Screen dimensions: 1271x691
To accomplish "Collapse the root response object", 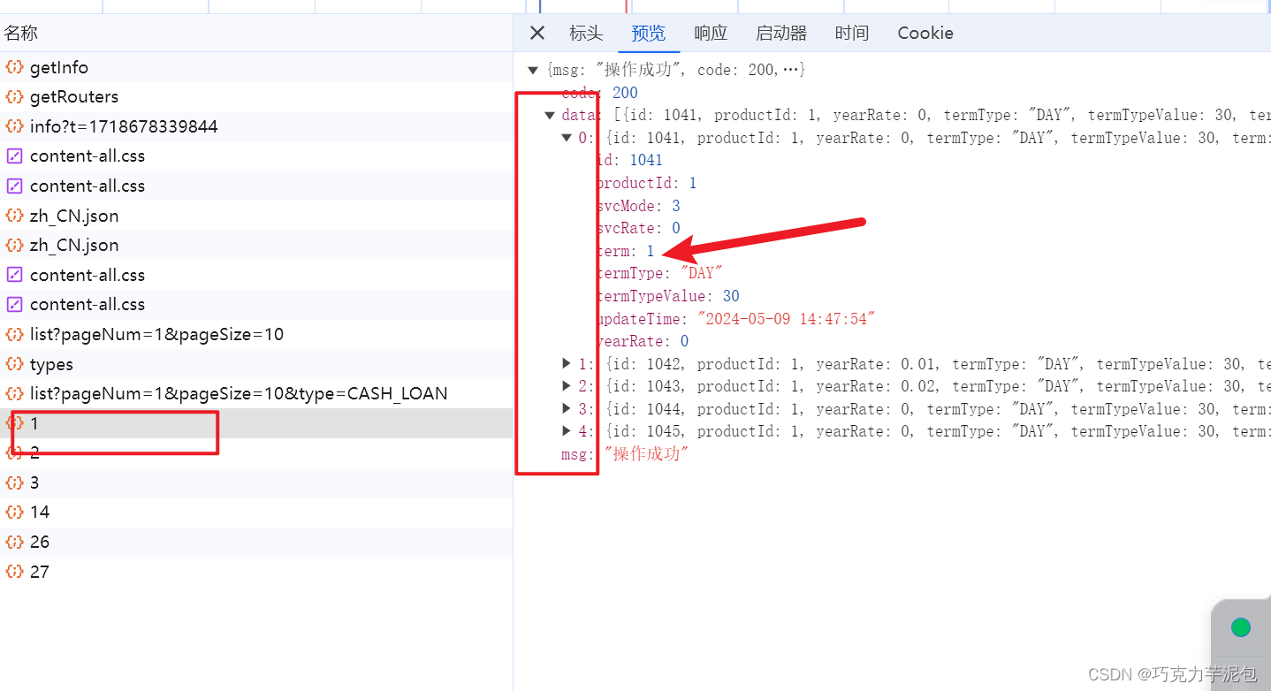I will 533,70.
